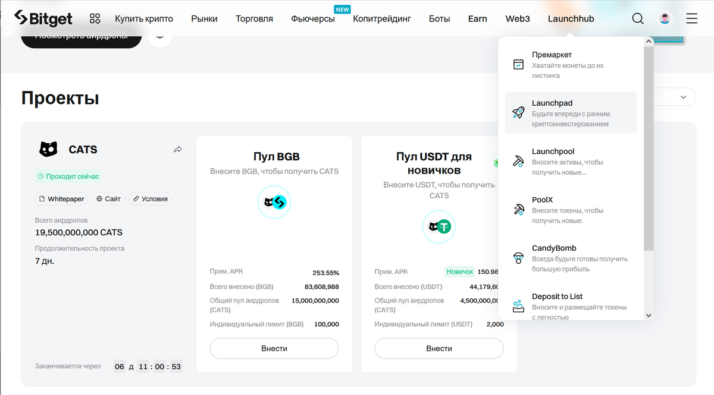Click the 7 дн. duration value
Image resolution: width=714 pixels, height=395 pixels.
pyautogui.click(x=45, y=261)
